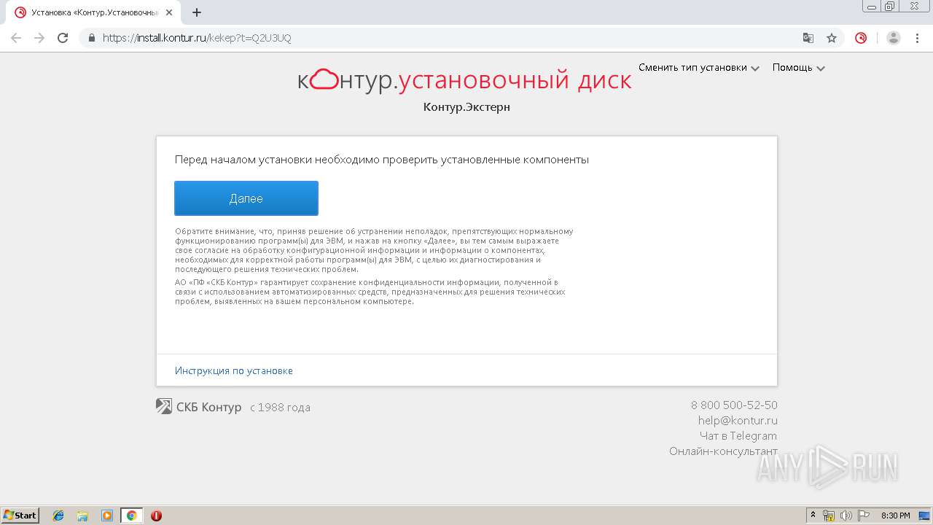Click the phone number 8 800 500-52-50
Viewport: 933px width, 525px height.
[x=734, y=405]
